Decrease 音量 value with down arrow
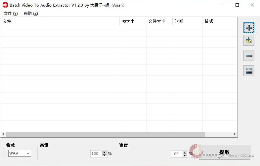This screenshot has width=260, height=166. [104, 155]
